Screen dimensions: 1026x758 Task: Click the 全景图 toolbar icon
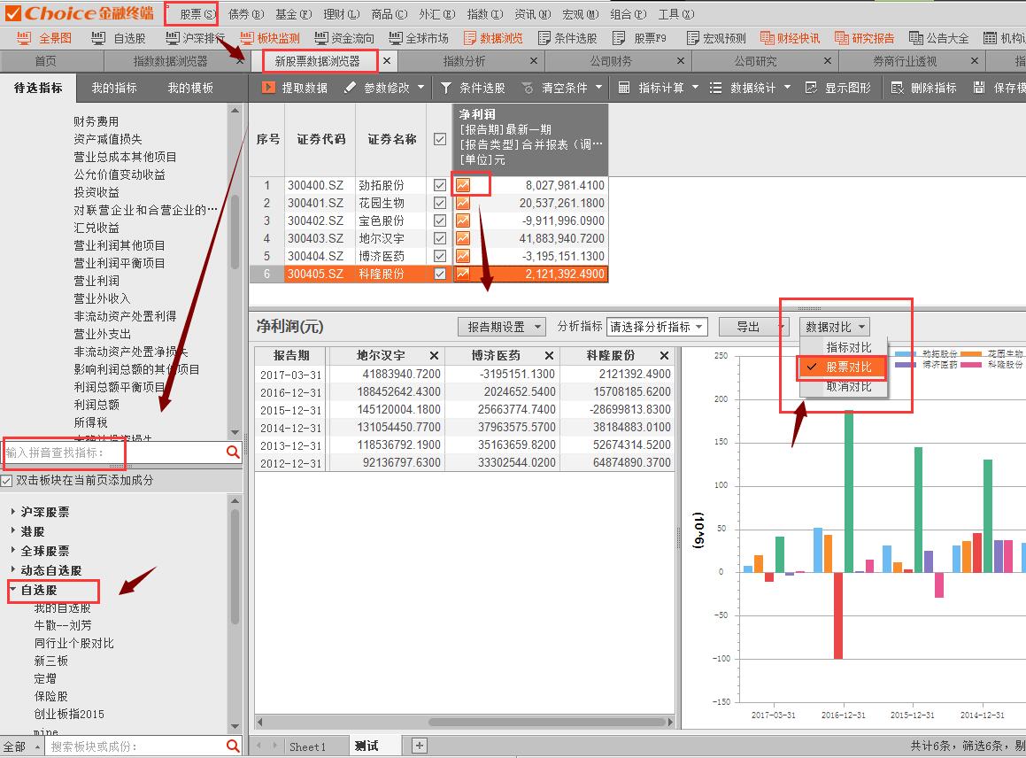25,38
